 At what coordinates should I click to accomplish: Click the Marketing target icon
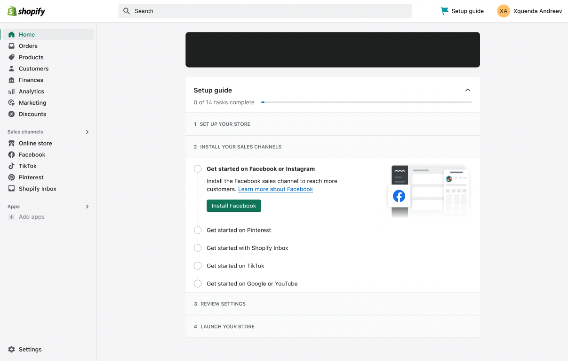point(12,103)
